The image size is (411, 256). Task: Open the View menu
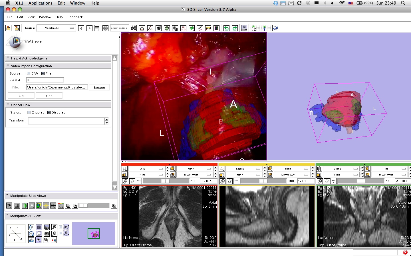[31, 17]
